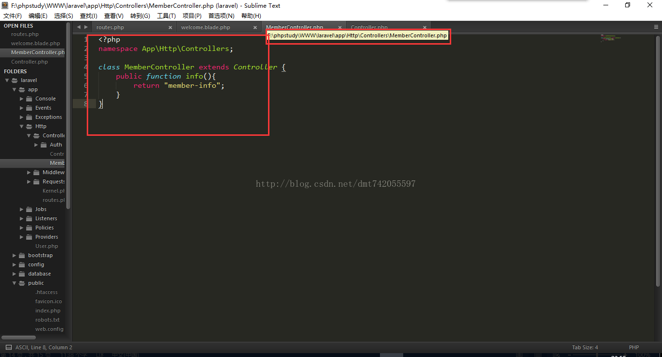The image size is (662, 357).
Task: Click the config folder icon
Action: tap(22, 265)
